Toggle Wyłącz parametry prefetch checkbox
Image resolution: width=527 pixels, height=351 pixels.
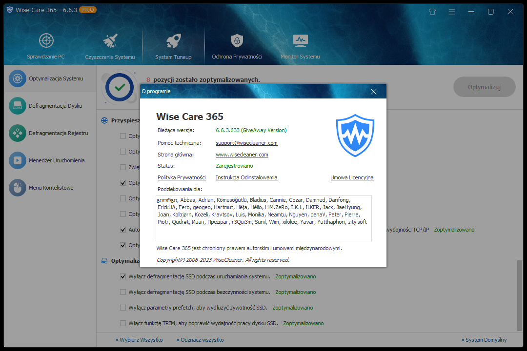123,307
